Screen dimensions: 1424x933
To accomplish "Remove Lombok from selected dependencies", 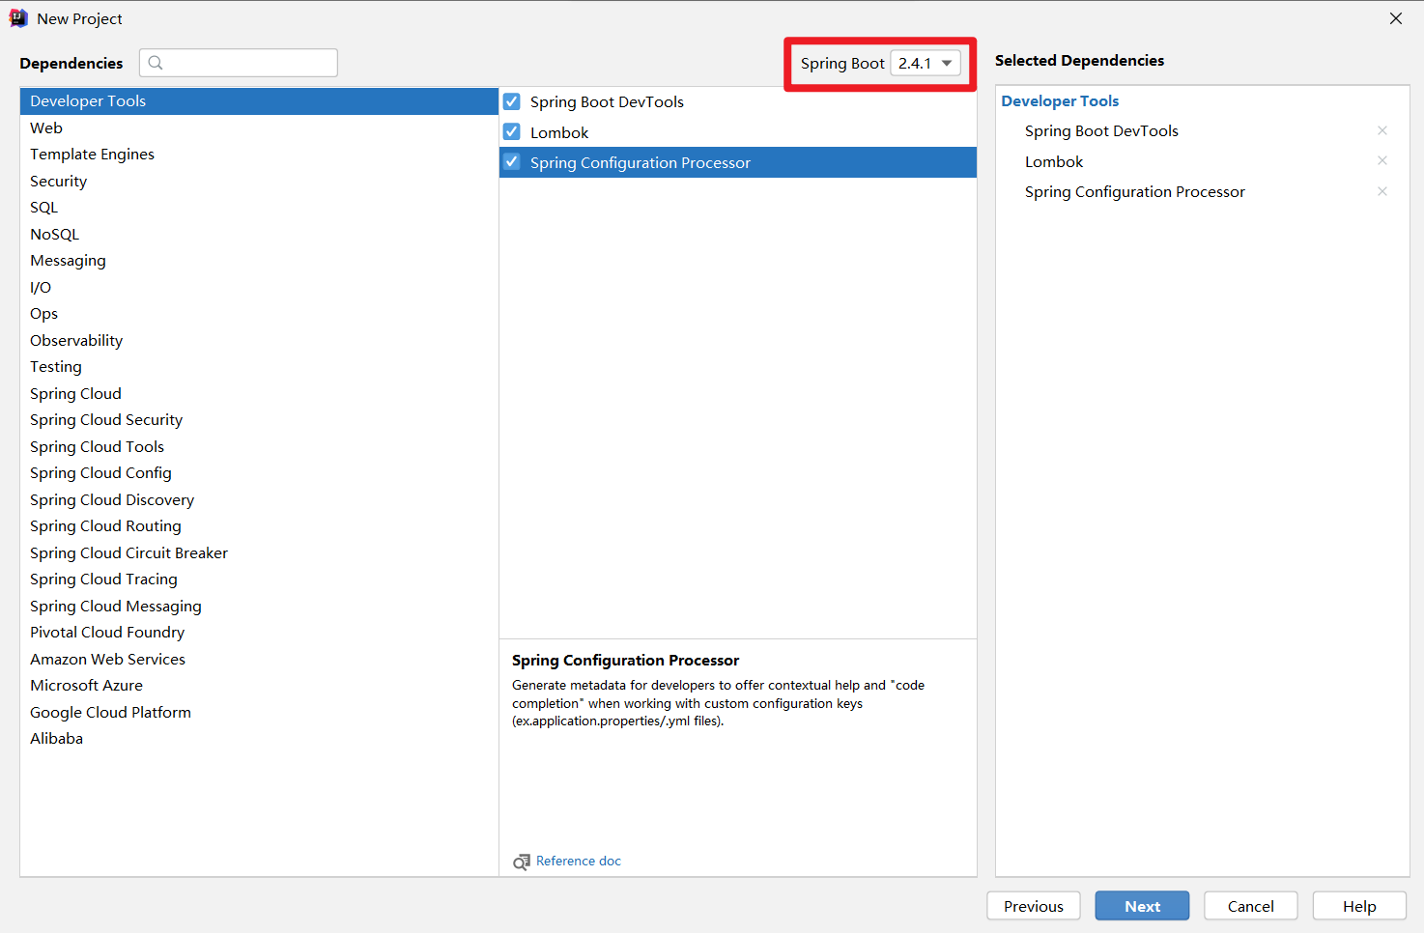I will coord(1382,160).
